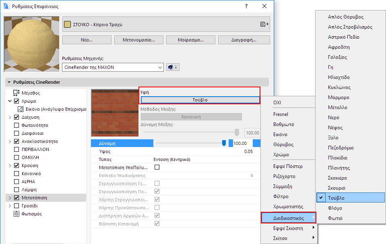Toggle the Κρούση checkbox

click(x=17, y=165)
